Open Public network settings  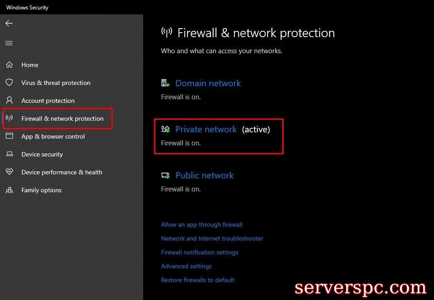(x=204, y=175)
